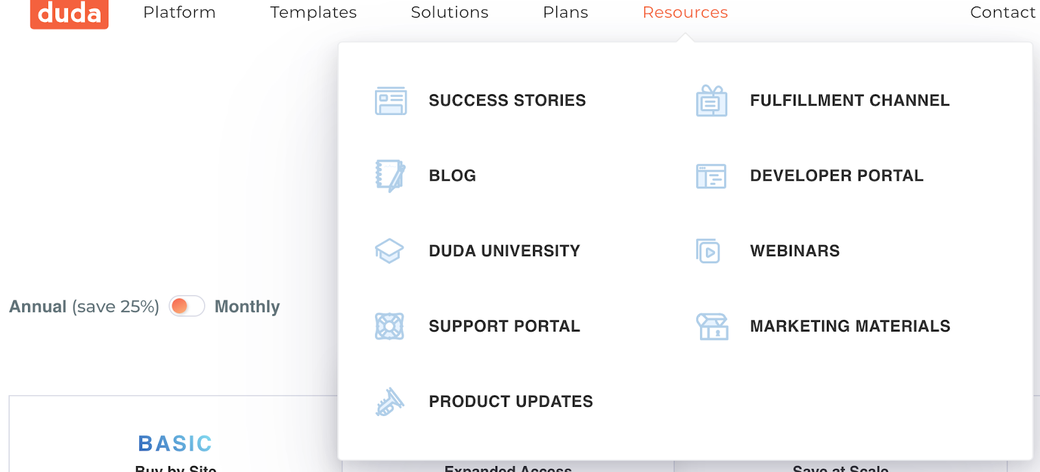Click the Fulfillment Channel gift icon

tap(712, 101)
